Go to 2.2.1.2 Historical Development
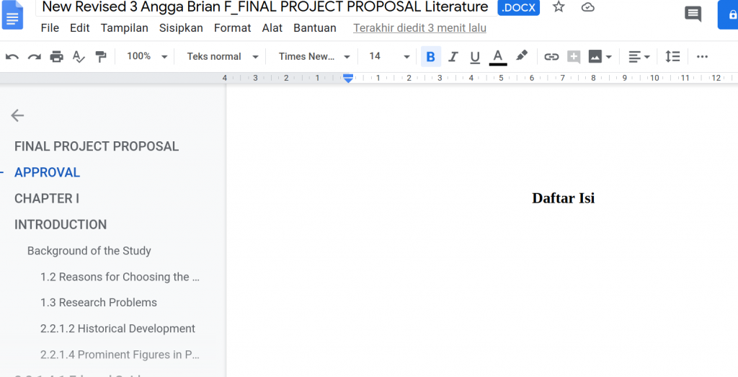738x377 pixels. coord(117,329)
